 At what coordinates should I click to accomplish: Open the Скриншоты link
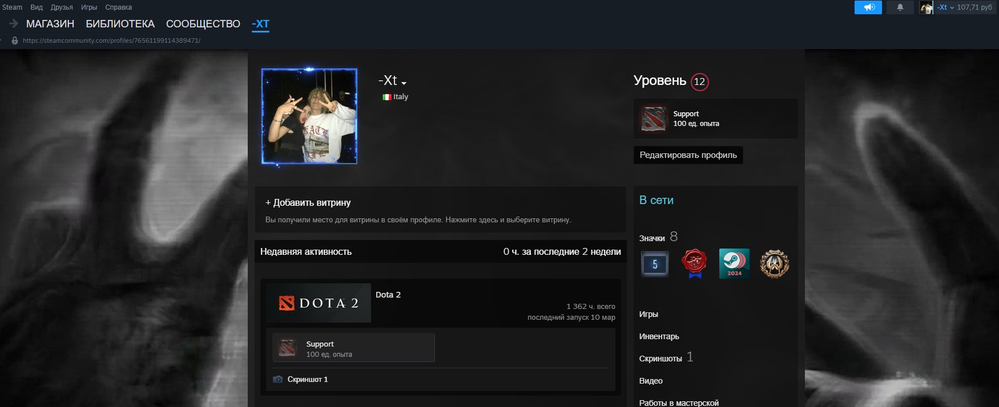tap(660, 359)
